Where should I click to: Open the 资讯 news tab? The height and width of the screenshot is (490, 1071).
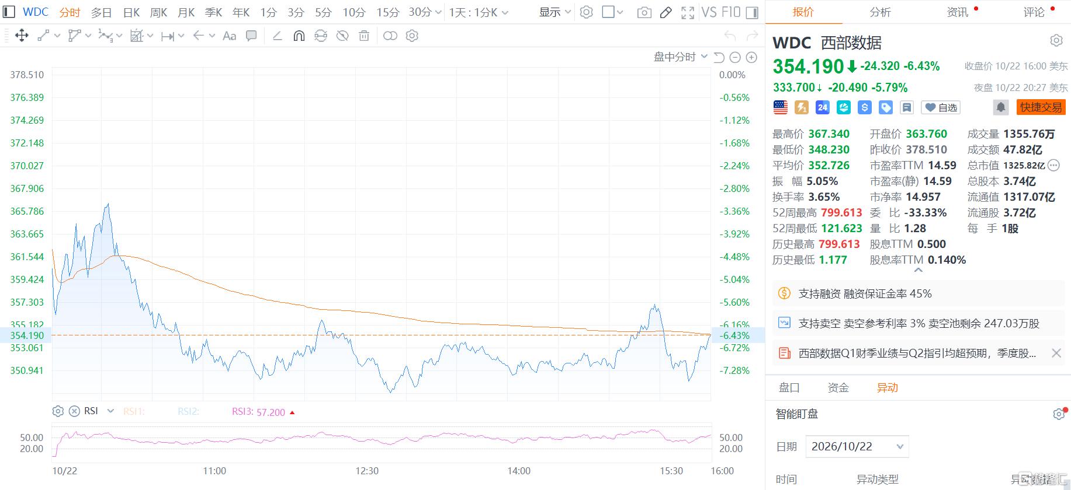tap(957, 12)
